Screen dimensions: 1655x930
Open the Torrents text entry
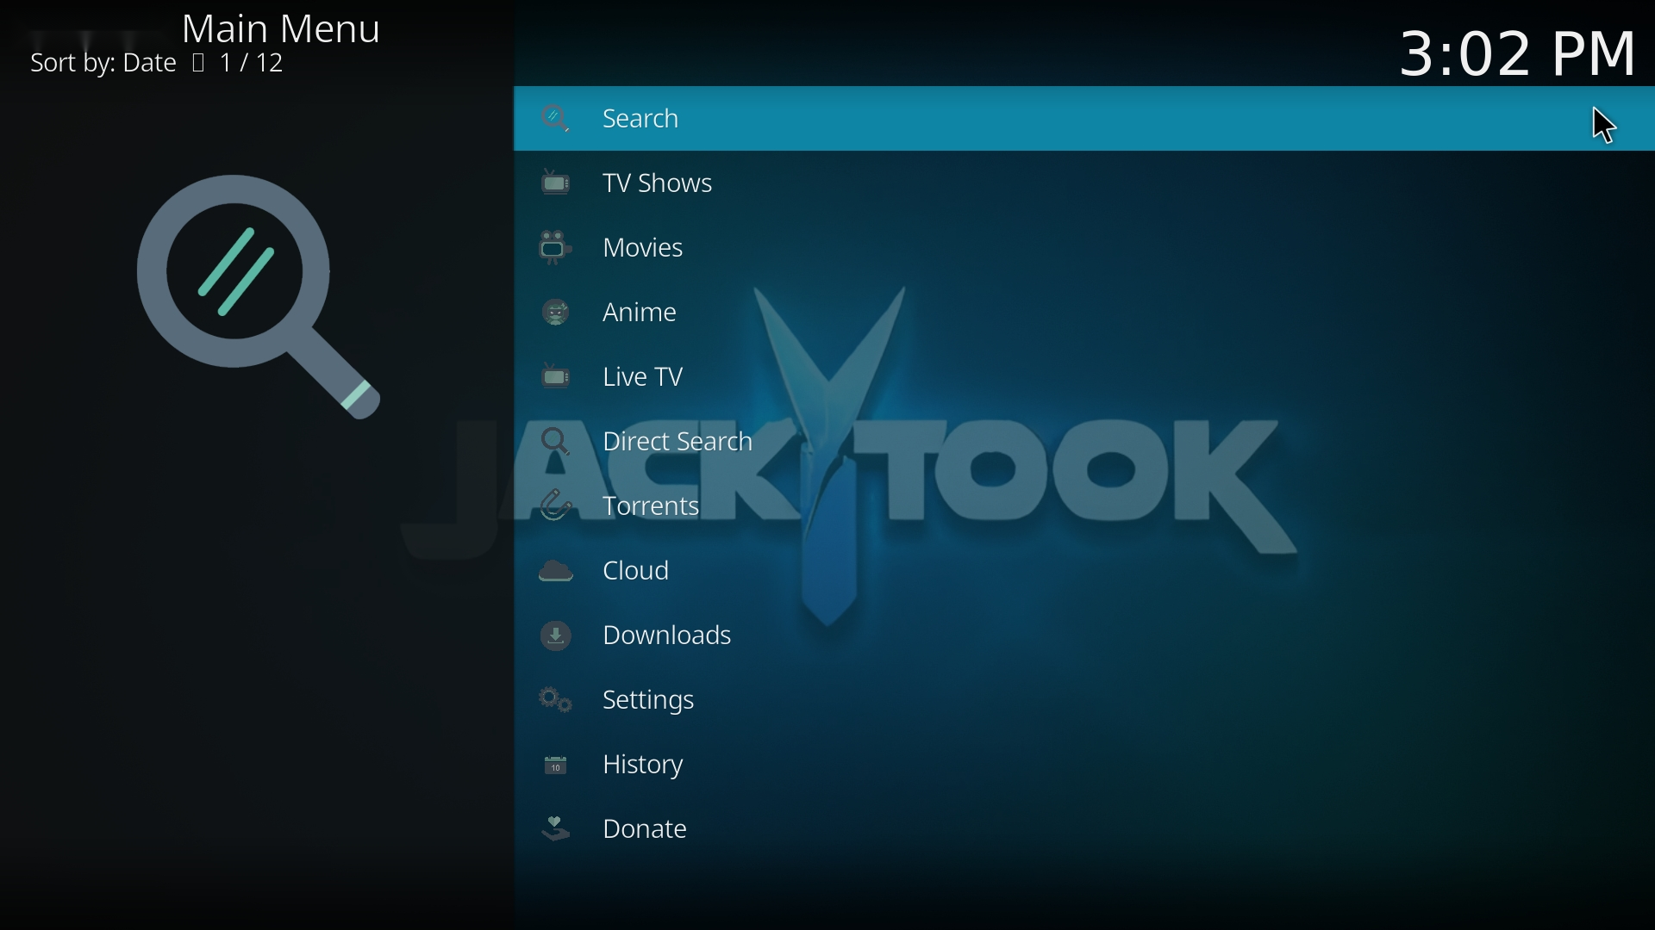653,507
